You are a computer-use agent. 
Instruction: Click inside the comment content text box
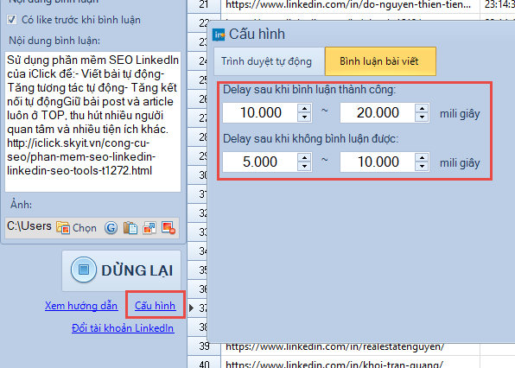tap(92, 122)
